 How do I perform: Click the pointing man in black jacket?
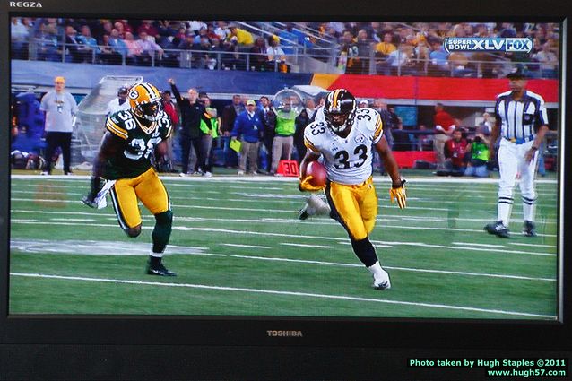pos(191,126)
